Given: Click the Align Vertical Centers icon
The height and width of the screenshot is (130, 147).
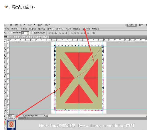Looking at the screenshot, I should click(53, 33).
